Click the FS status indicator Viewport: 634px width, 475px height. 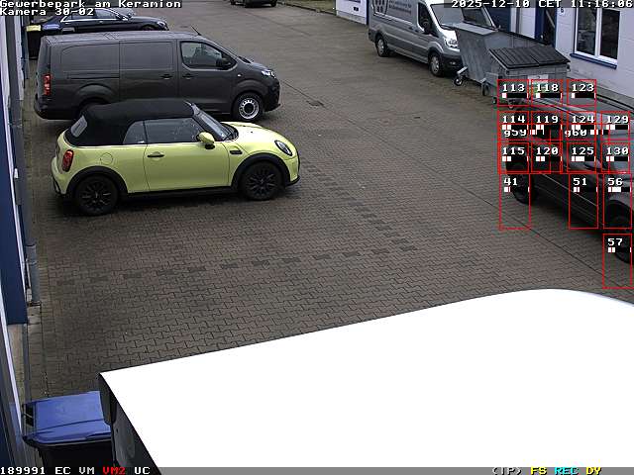[539, 470]
